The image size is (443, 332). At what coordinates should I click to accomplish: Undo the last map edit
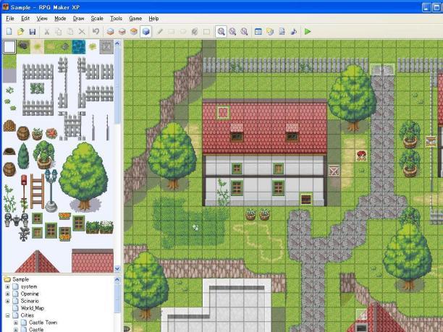click(x=96, y=32)
